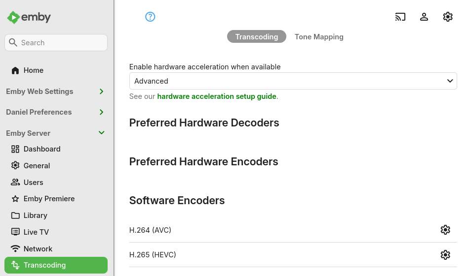The height and width of the screenshot is (276, 468).
Task: Click the Emby logo
Action: (29, 17)
